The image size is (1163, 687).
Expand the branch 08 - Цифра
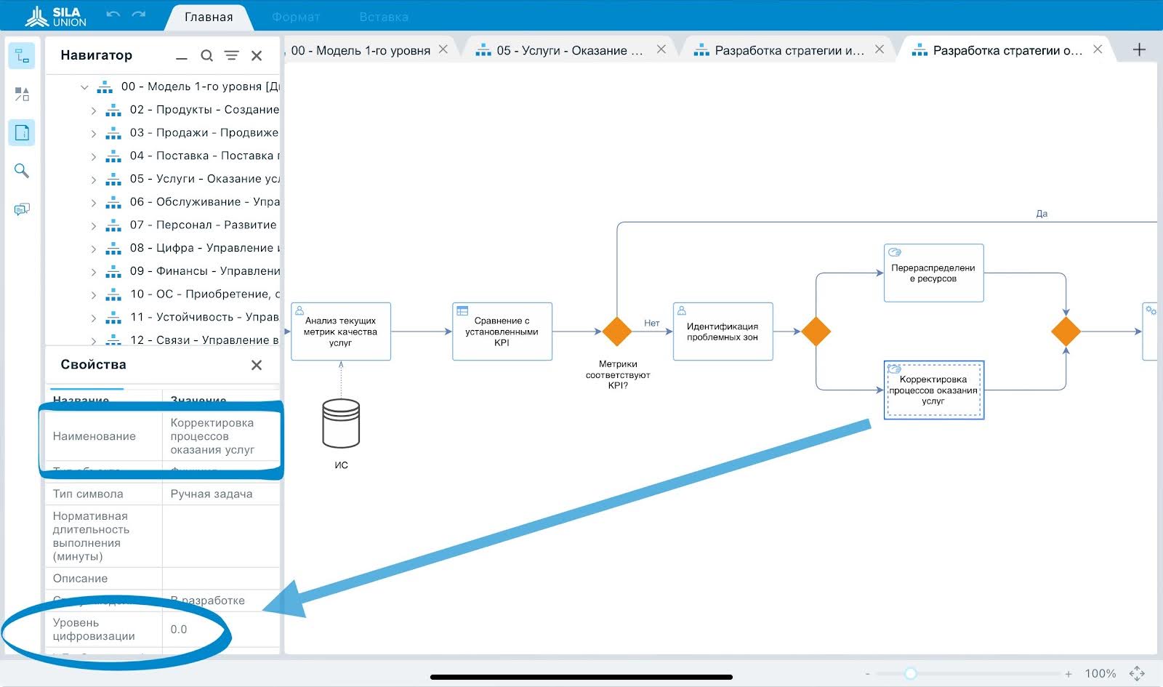93,248
